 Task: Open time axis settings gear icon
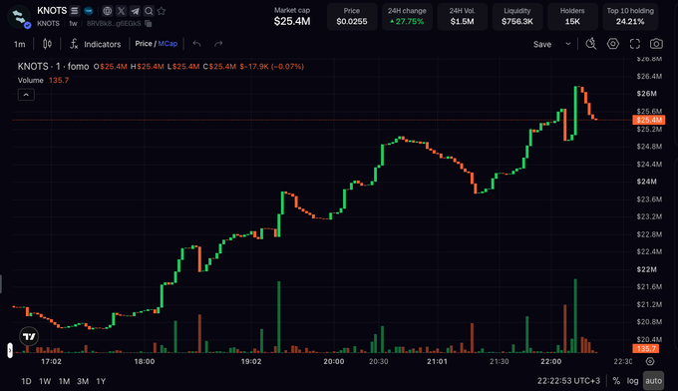[x=650, y=361]
